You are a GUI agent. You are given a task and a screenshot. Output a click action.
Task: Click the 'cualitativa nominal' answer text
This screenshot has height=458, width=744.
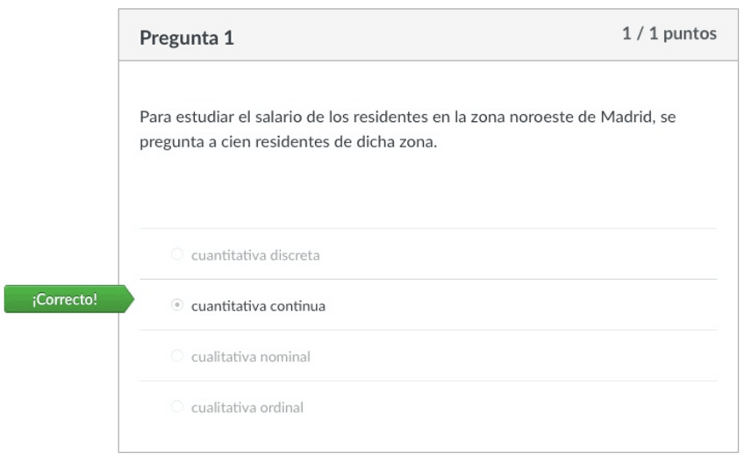click(x=251, y=357)
